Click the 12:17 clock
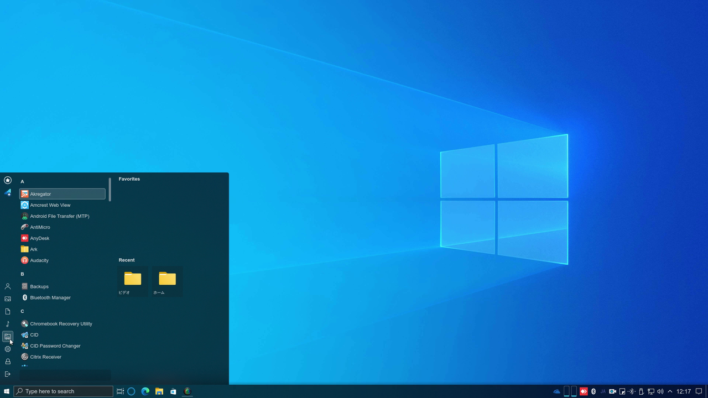 [684, 391]
